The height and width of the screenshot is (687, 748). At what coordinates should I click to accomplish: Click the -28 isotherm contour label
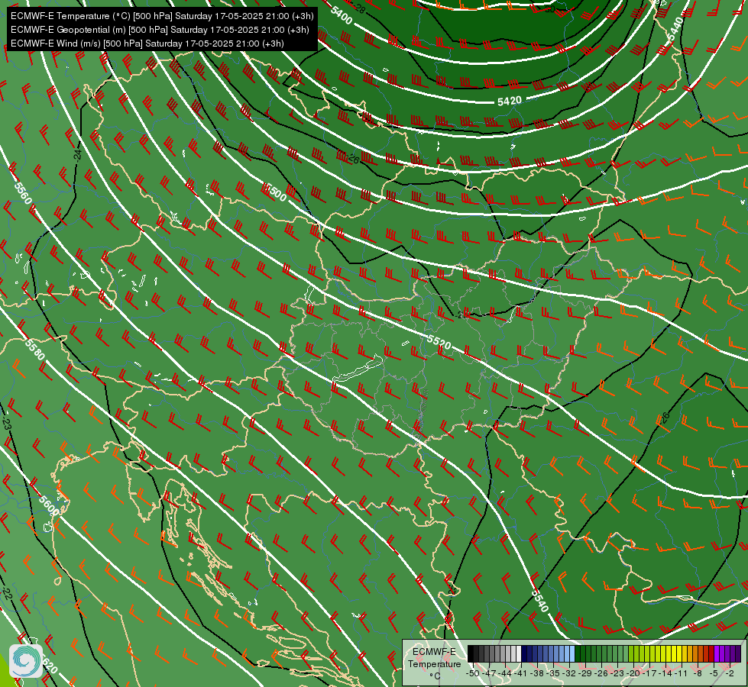tap(359, 8)
